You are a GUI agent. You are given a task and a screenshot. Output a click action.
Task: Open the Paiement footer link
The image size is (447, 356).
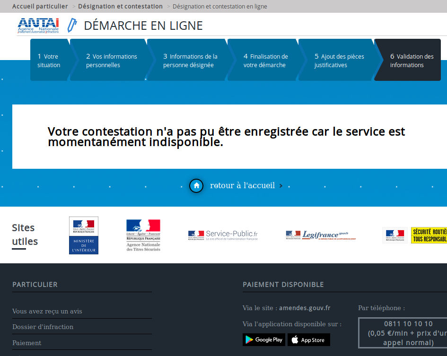(27, 343)
